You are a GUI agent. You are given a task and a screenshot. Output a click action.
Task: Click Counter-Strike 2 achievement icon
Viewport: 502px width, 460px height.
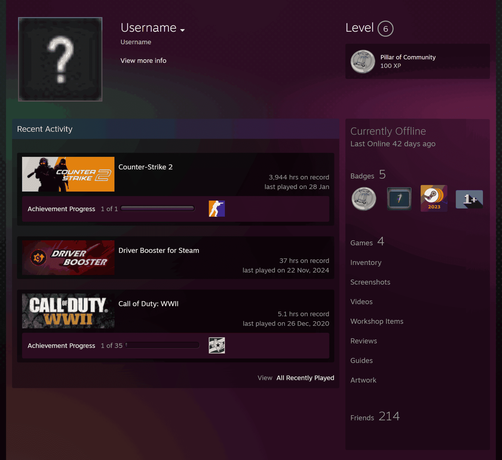[x=217, y=209]
